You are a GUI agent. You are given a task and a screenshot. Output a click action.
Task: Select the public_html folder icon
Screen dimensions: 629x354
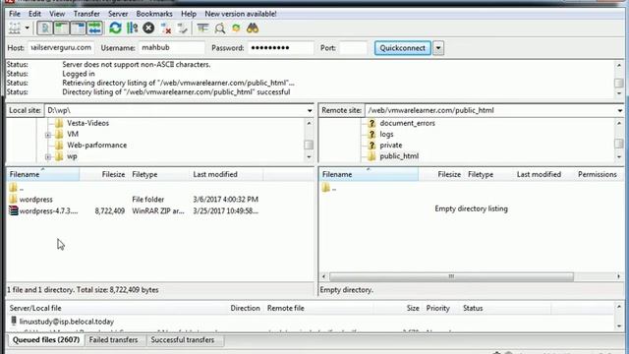pyautogui.click(x=372, y=156)
